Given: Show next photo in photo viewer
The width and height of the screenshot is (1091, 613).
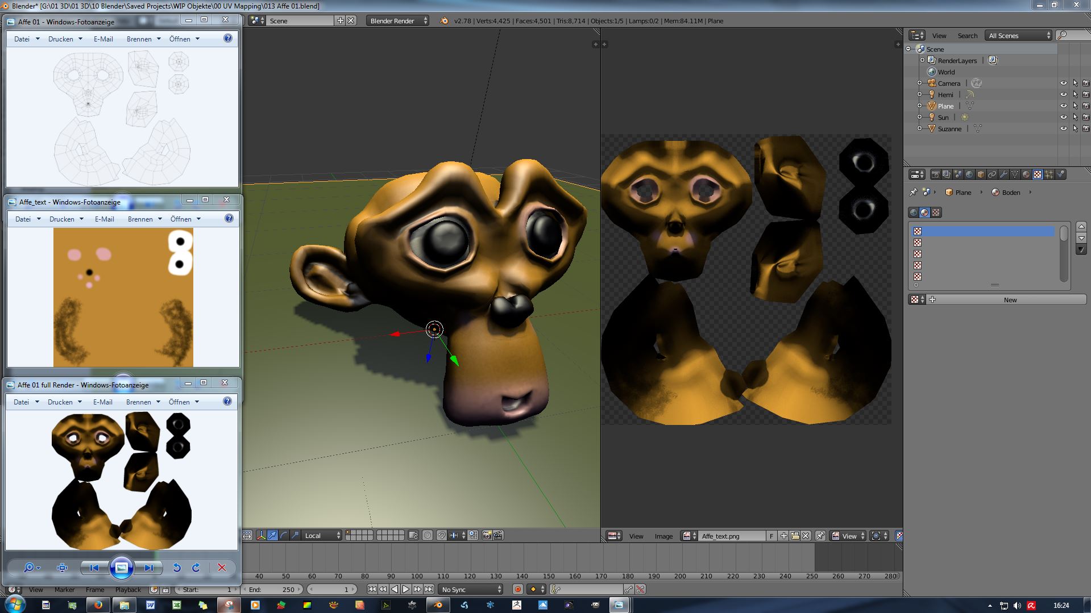Looking at the screenshot, I should click(x=149, y=568).
